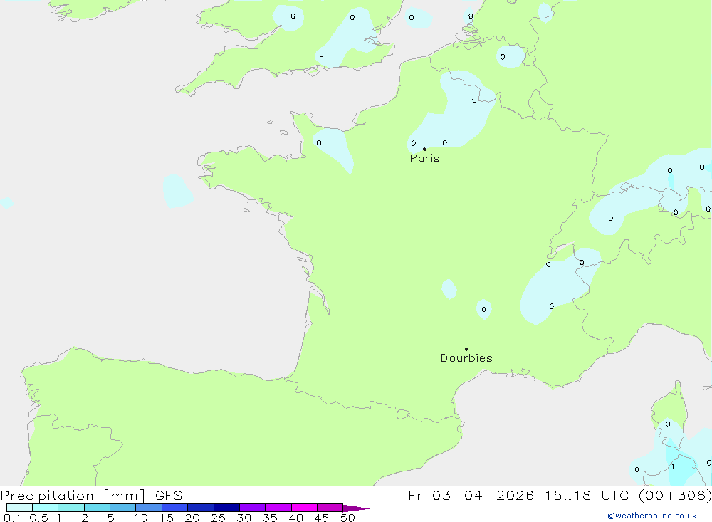The image size is (712, 522).
Task: Click the legend value 50
Action: (x=347, y=518)
